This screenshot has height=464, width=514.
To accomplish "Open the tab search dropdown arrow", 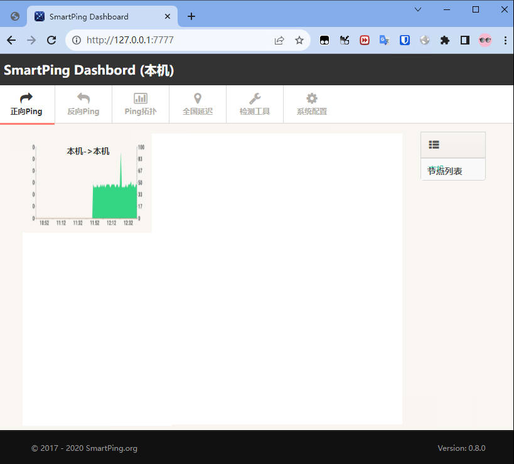I will pos(418,9).
